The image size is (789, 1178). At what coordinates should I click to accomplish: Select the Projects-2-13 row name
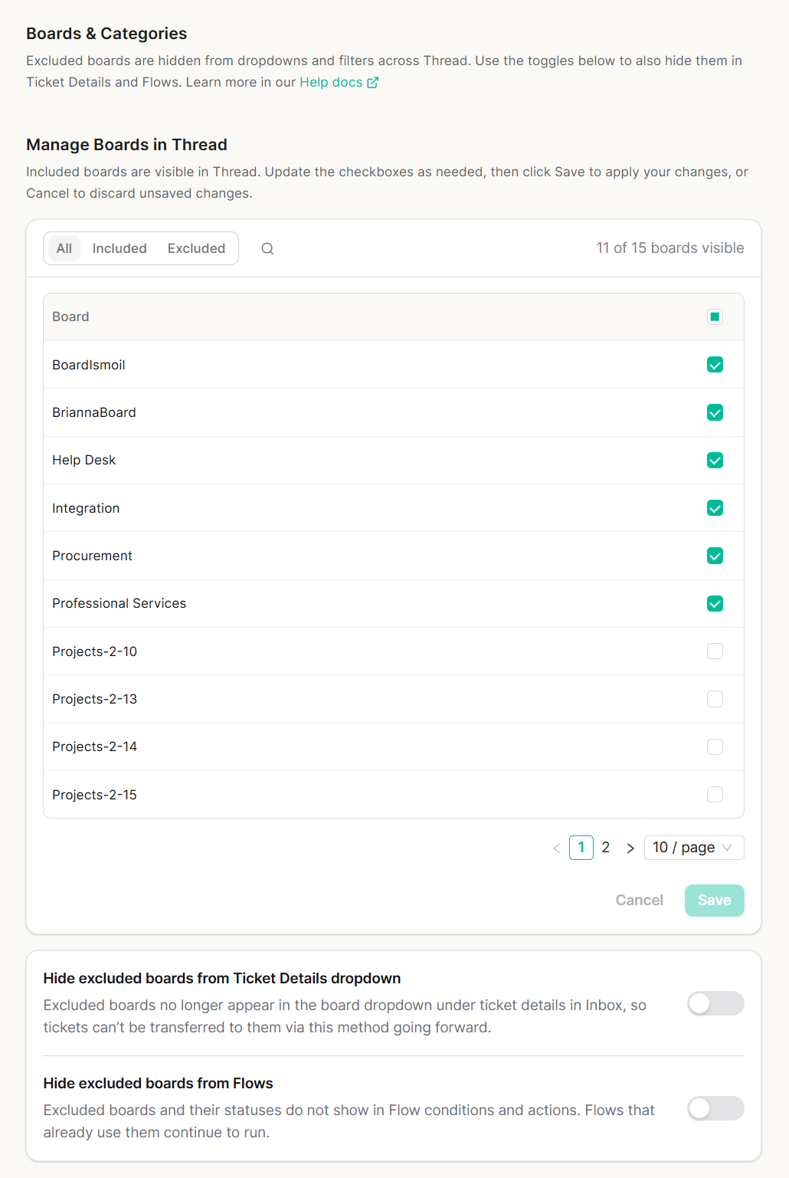click(x=95, y=699)
